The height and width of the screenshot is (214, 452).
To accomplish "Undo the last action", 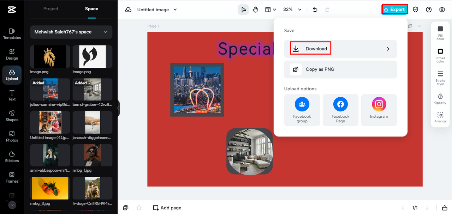I will [315, 10].
